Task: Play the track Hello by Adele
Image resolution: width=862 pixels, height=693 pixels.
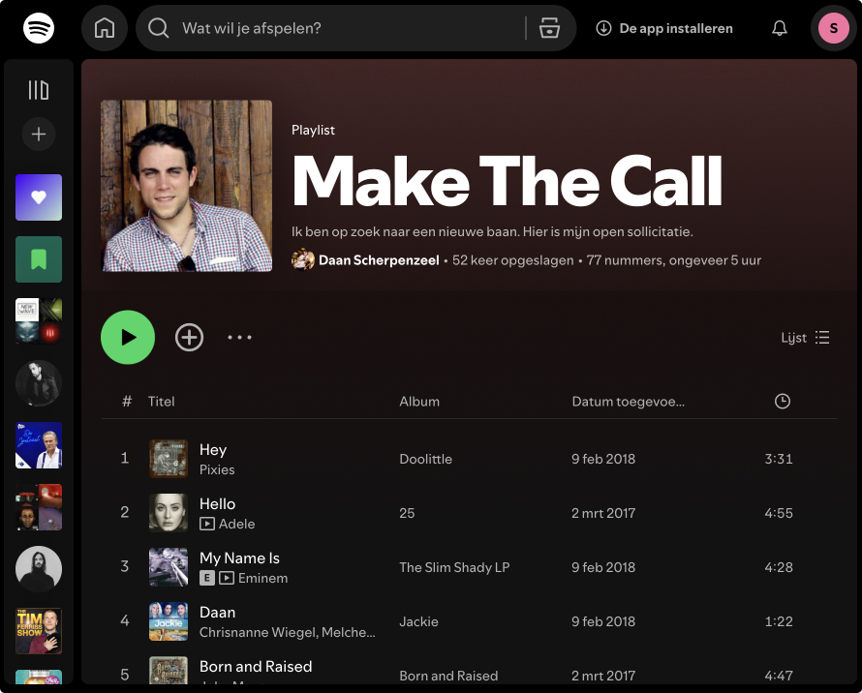Action: pyautogui.click(x=218, y=503)
